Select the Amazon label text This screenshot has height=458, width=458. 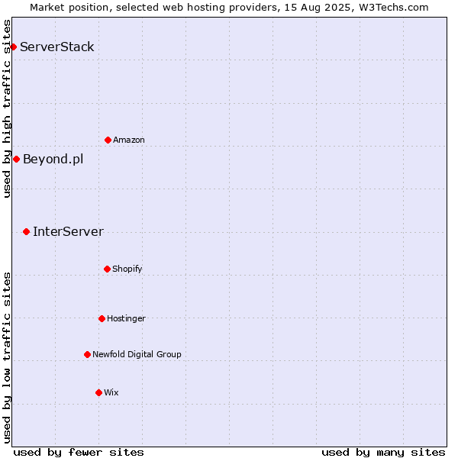click(x=129, y=140)
